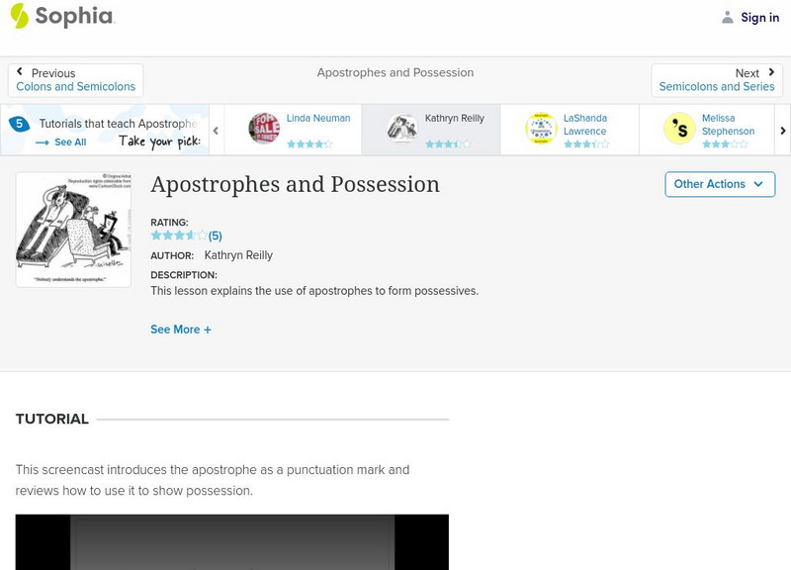Image resolution: width=791 pixels, height=570 pixels.
Task: Open the Other Actions dropdown
Action: 719,184
